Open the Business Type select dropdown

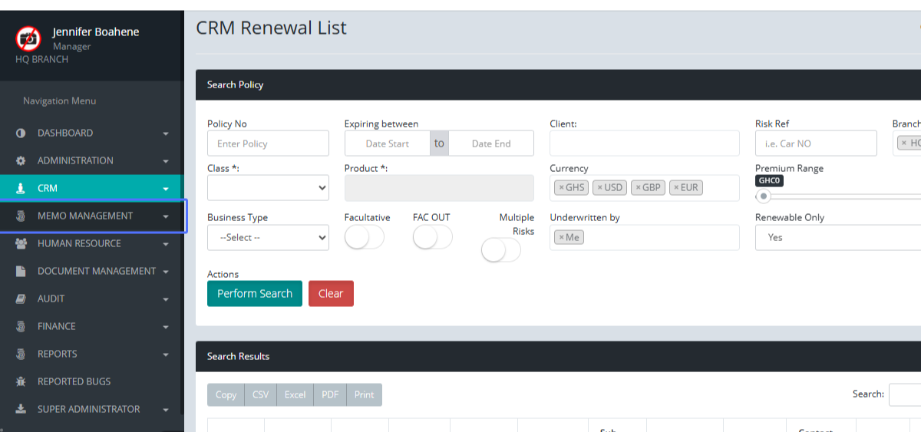268,238
